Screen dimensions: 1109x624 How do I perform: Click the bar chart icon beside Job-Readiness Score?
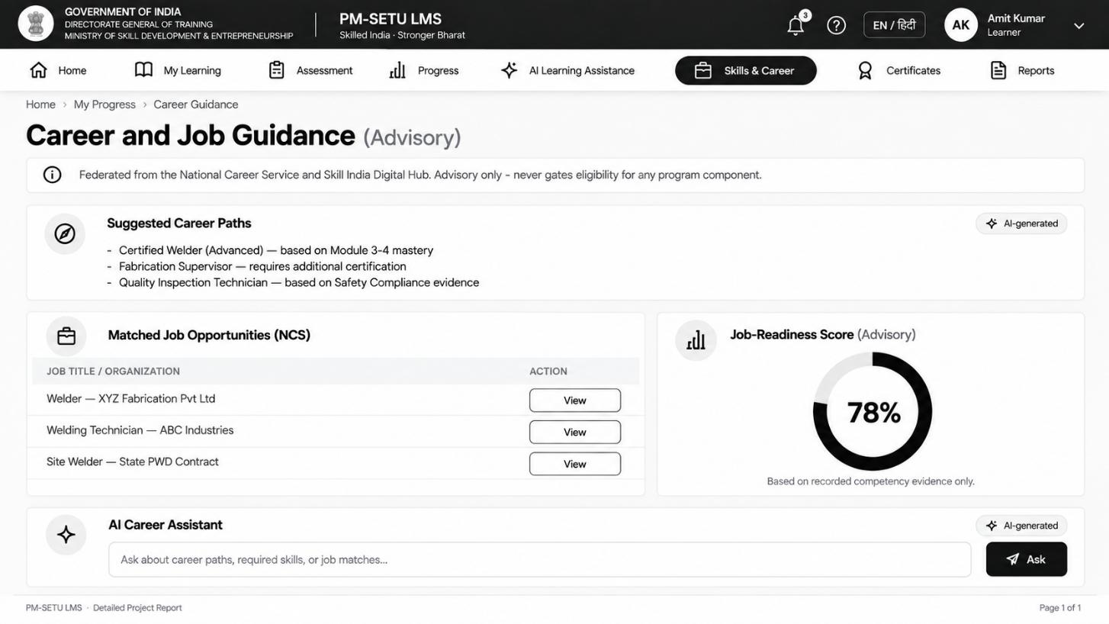tap(696, 340)
